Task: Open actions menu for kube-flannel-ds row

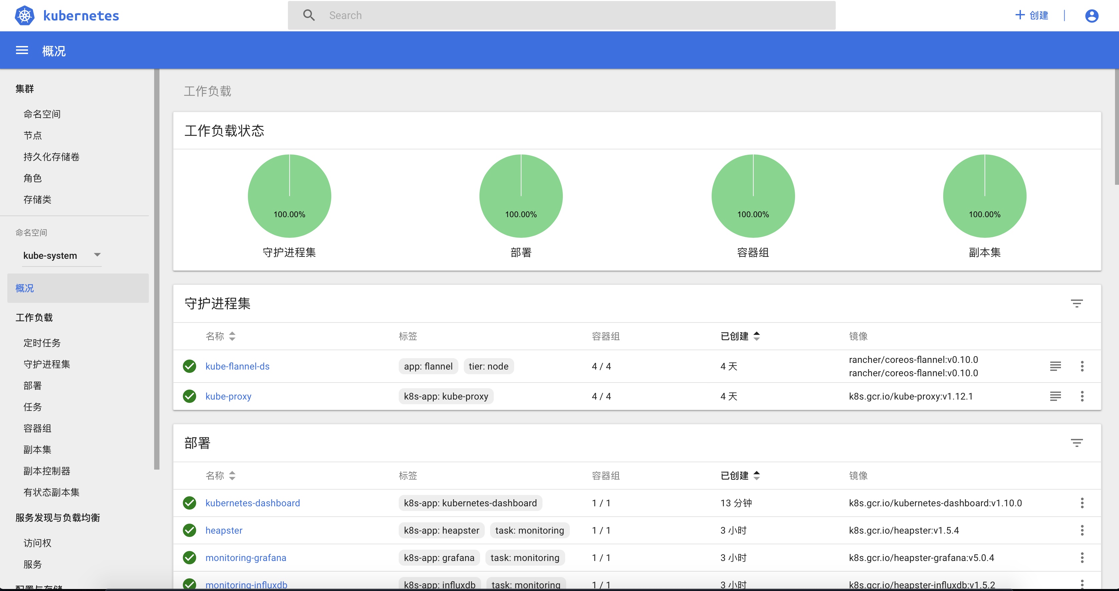Action: coord(1082,366)
